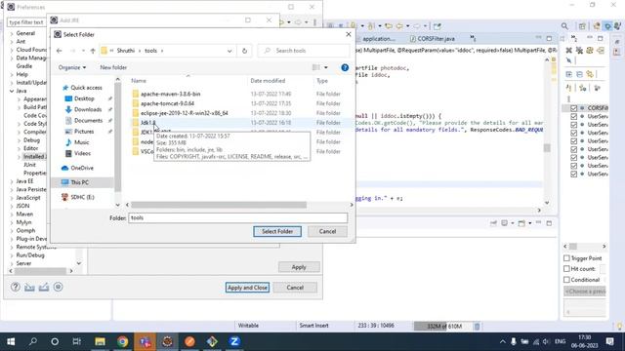Viewport: 625px width, 351px height.
Task: Show hidden editor tabs list
Action: pos(473,38)
